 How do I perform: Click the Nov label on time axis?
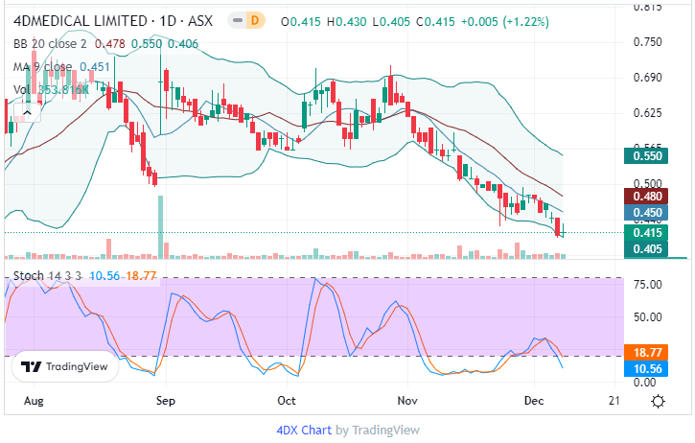[x=408, y=401]
